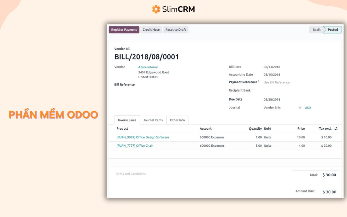Click the 3404 Edgewood Road address line
The width and height of the screenshot is (347, 217).
click(154, 72)
